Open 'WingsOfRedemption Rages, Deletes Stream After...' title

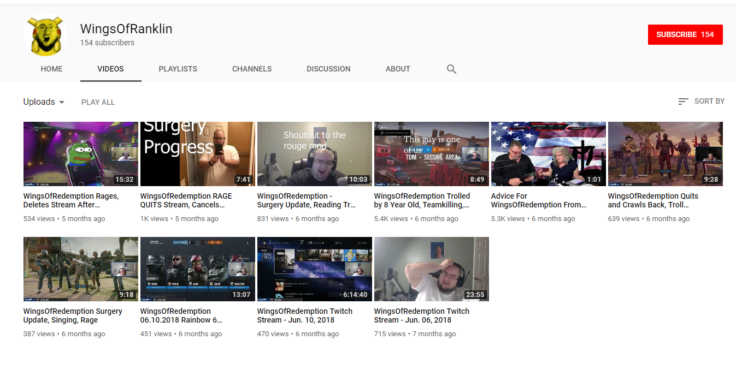tap(71, 200)
